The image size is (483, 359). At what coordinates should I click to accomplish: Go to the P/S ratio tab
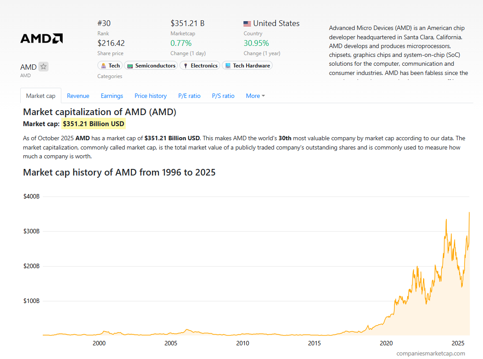pos(223,96)
